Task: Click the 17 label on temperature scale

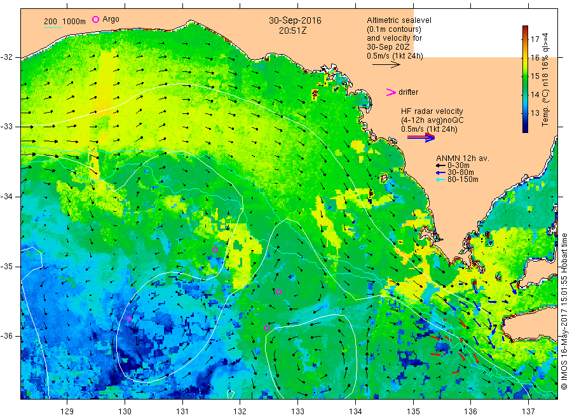Action: (535, 39)
